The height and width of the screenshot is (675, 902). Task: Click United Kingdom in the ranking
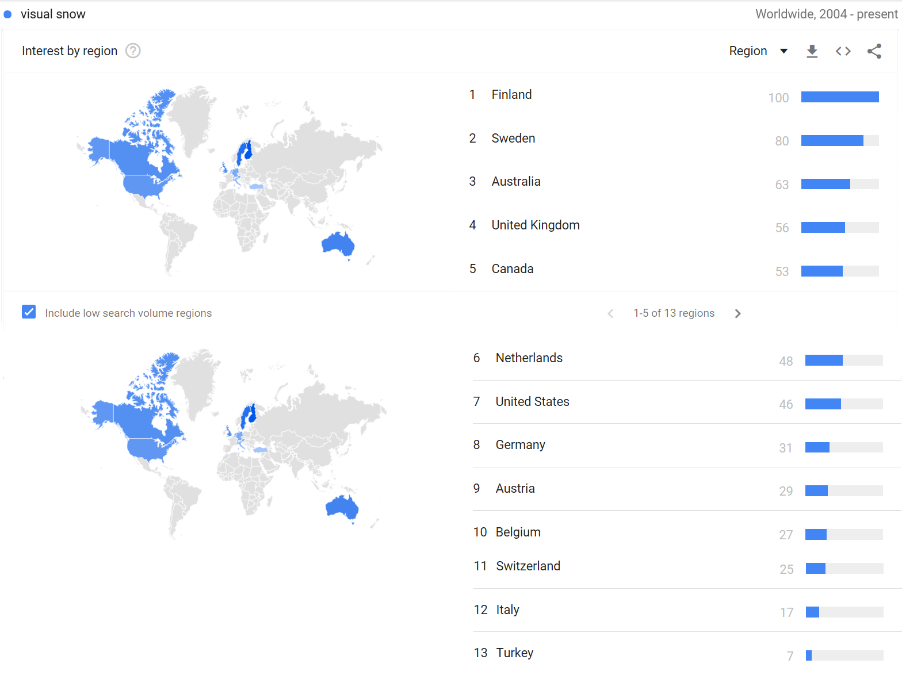[x=536, y=225]
